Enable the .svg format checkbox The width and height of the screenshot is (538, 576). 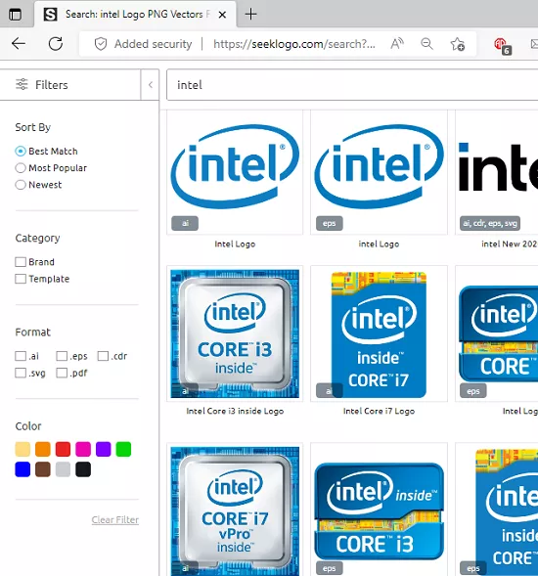pos(21,373)
